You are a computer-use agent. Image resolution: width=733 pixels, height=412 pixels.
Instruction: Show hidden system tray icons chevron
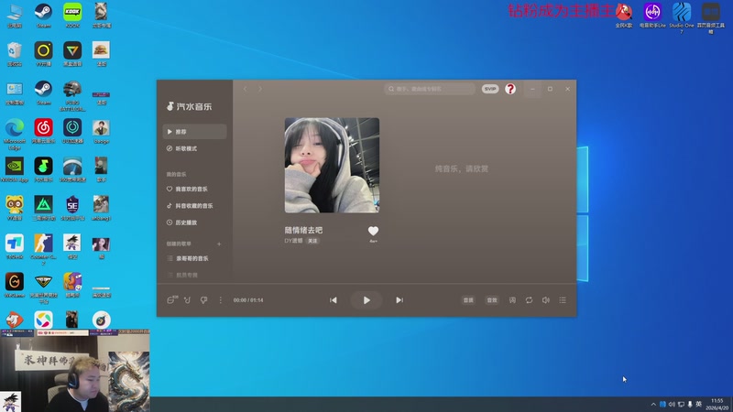point(653,404)
